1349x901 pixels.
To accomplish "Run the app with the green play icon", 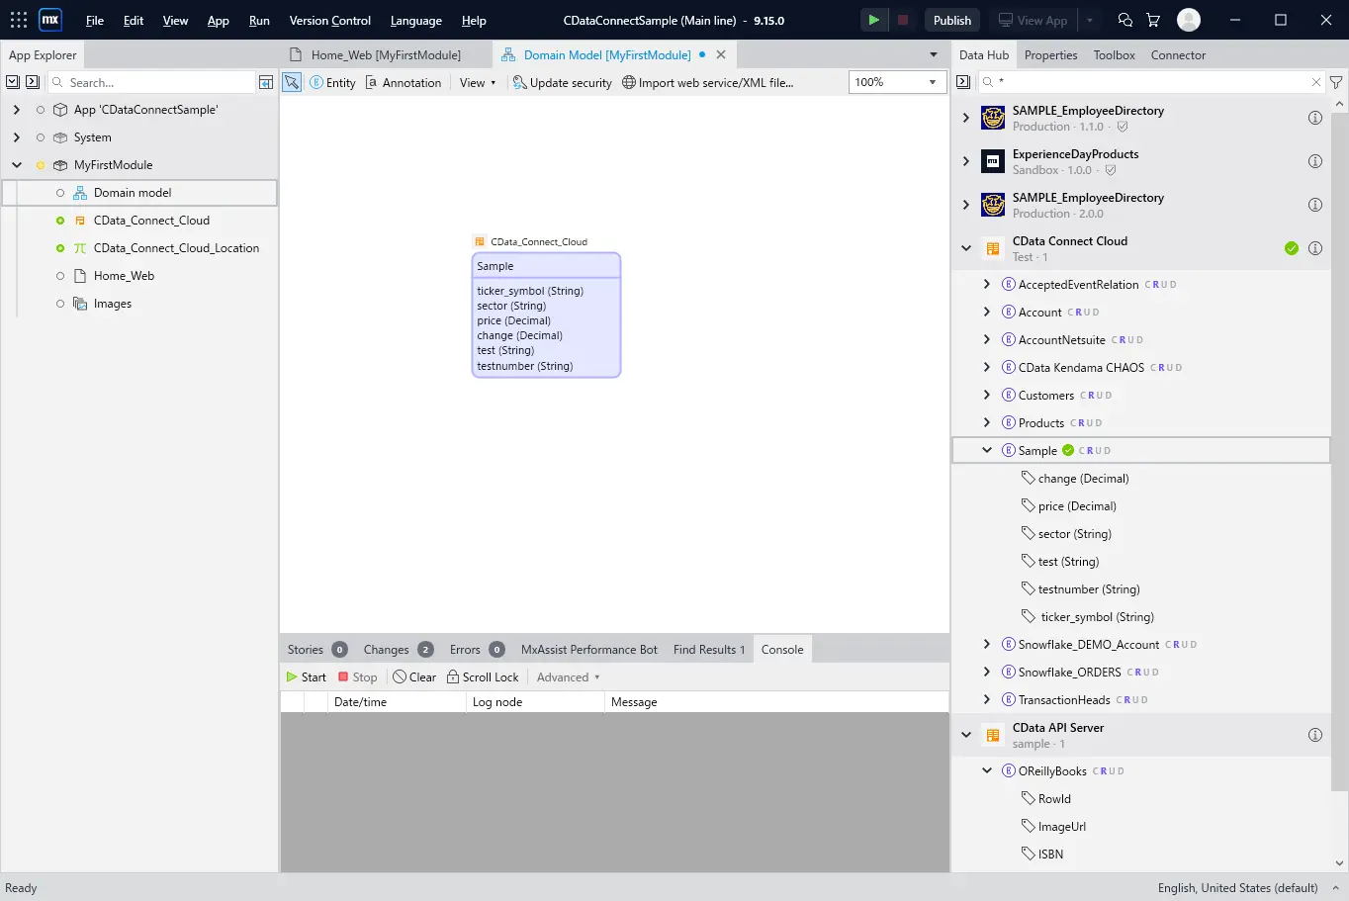I will [873, 20].
